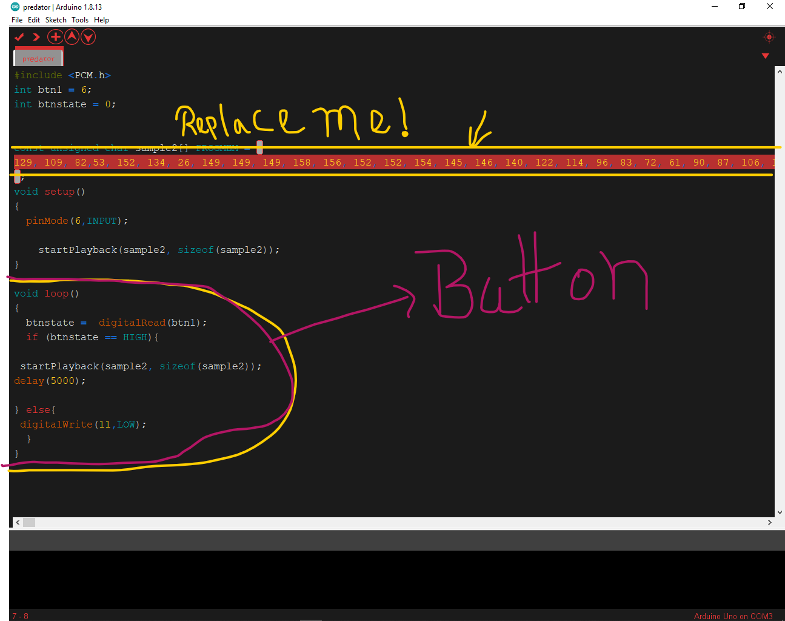
Task: Create a new sketch with the plus icon
Action: tap(55, 37)
